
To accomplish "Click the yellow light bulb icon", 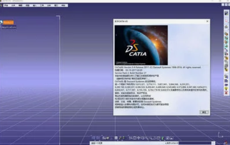I will click(226, 88).
